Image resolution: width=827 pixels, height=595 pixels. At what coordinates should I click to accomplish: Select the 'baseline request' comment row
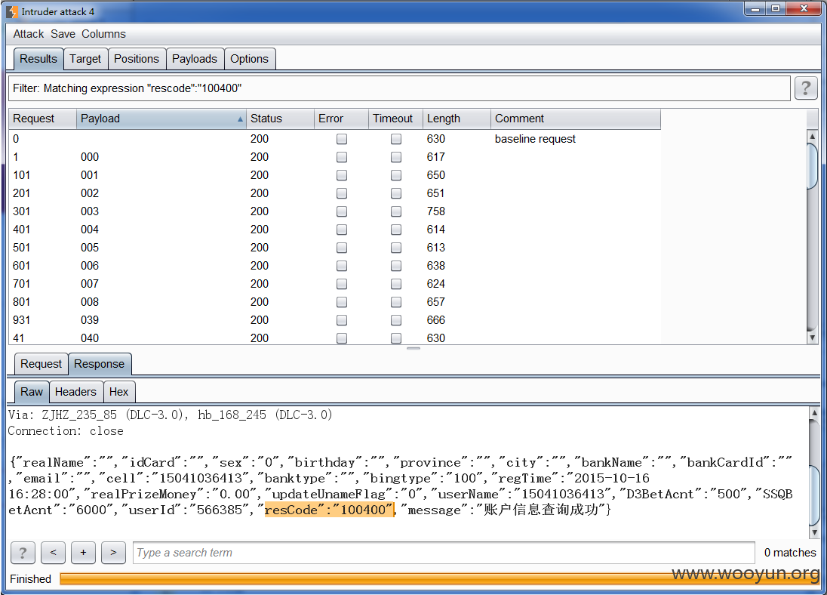coord(334,139)
